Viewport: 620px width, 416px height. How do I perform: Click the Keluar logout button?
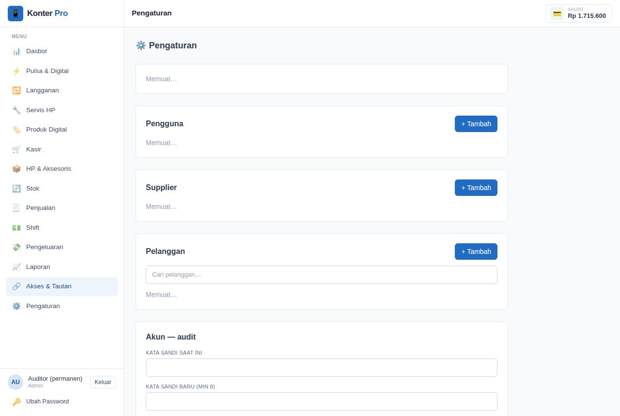click(x=103, y=382)
